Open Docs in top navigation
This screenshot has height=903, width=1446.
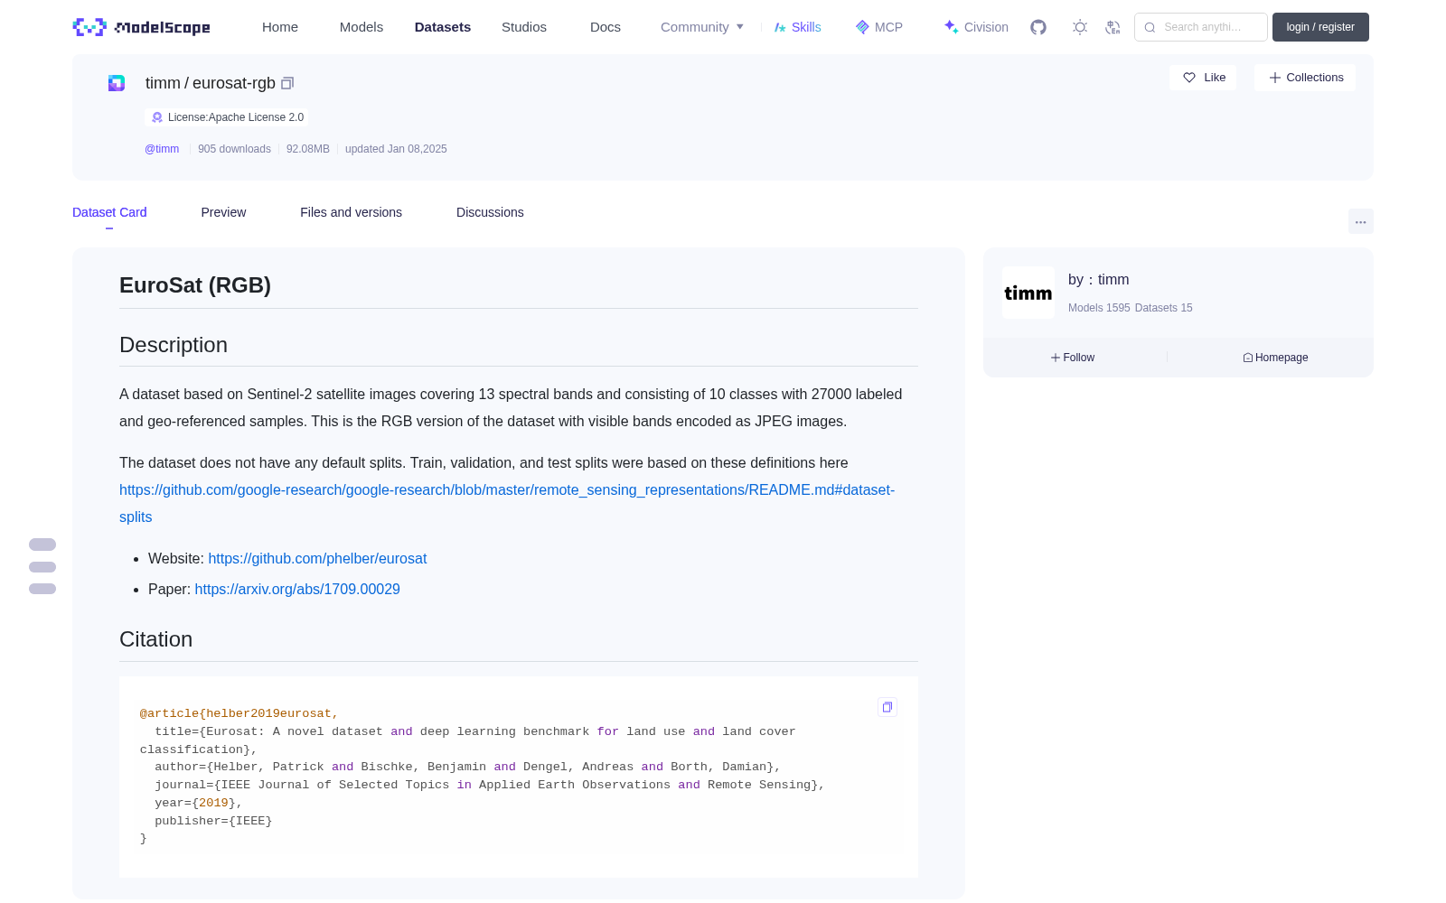click(606, 27)
